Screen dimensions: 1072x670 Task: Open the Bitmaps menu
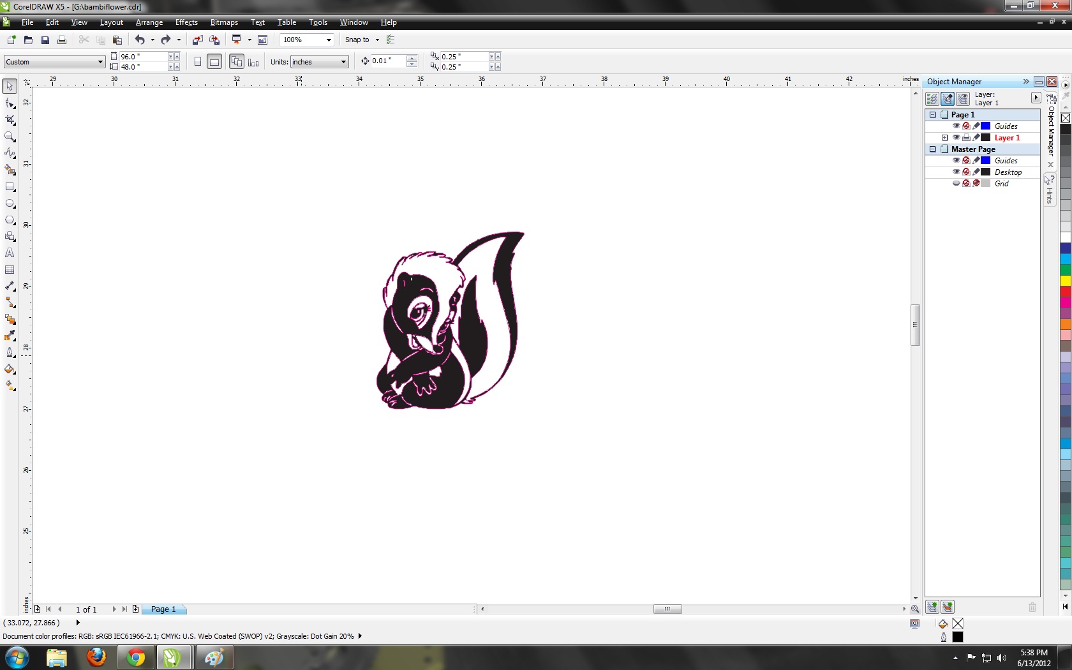(224, 22)
